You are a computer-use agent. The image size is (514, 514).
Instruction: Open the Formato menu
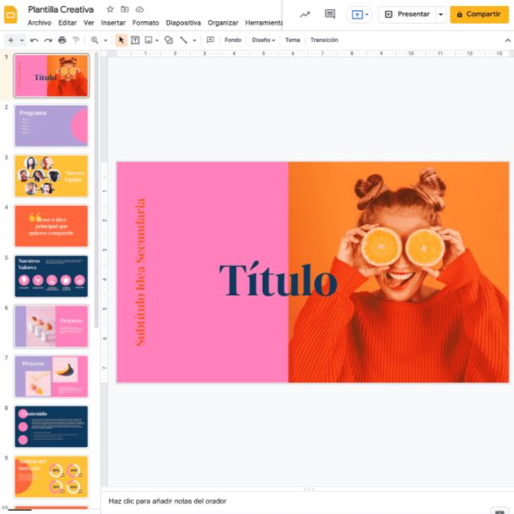(x=145, y=23)
